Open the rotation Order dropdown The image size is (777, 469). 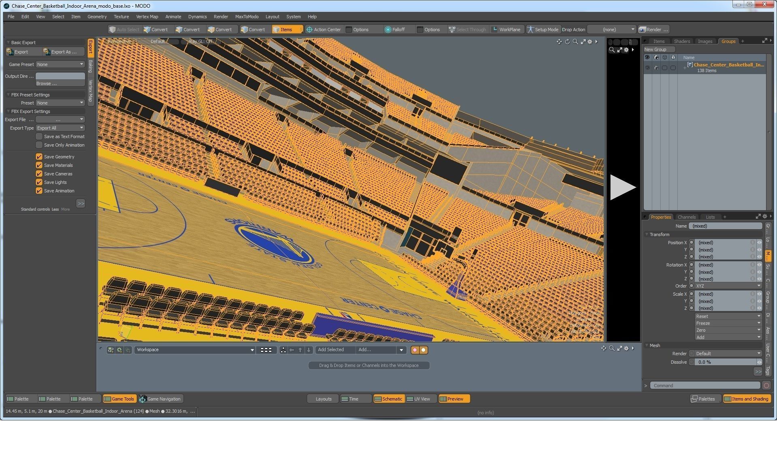(728, 286)
